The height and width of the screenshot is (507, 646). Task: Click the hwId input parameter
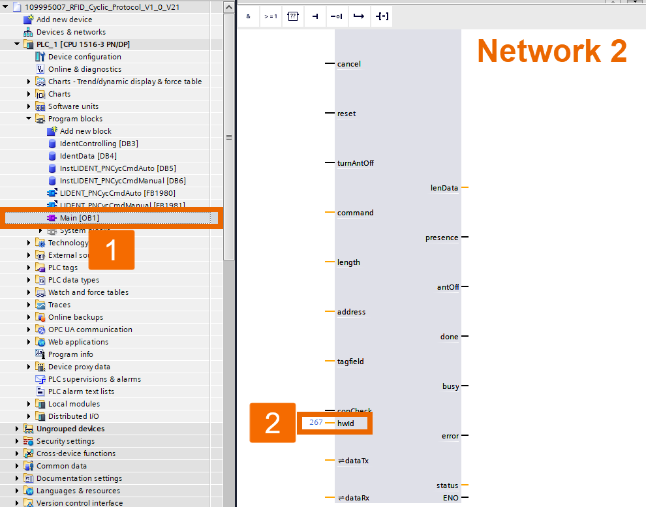coord(346,423)
